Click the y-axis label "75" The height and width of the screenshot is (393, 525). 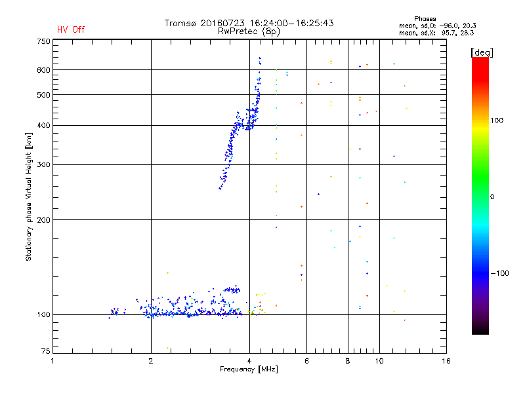pos(46,351)
